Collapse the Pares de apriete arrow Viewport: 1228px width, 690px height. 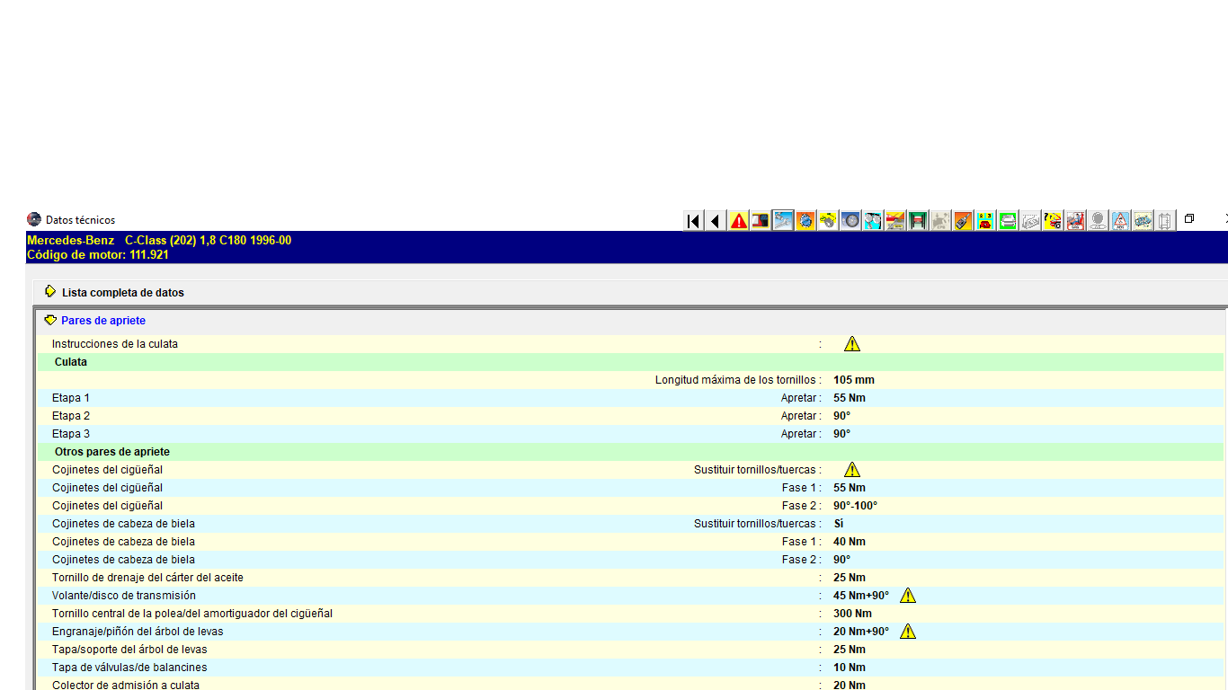[50, 320]
